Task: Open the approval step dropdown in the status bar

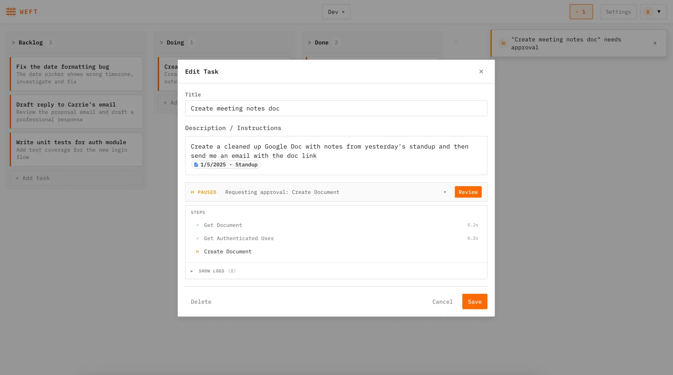Action: click(445, 192)
